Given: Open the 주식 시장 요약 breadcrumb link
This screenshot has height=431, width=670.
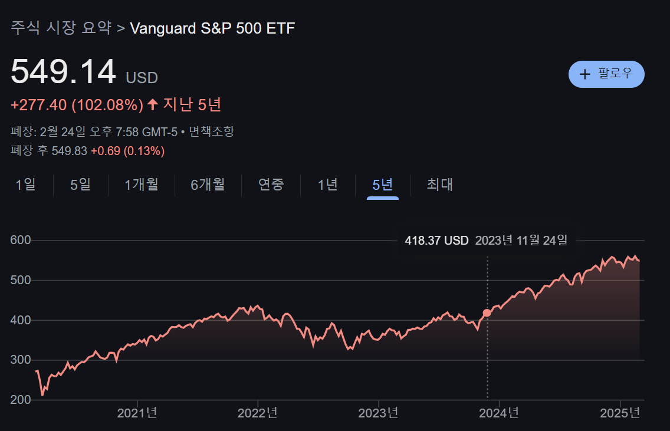Looking at the screenshot, I should [61, 28].
